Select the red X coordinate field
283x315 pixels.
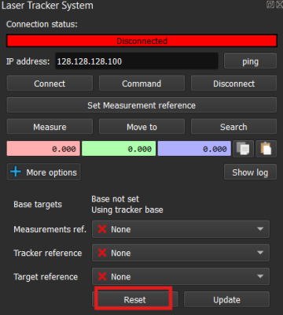coord(43,149)
